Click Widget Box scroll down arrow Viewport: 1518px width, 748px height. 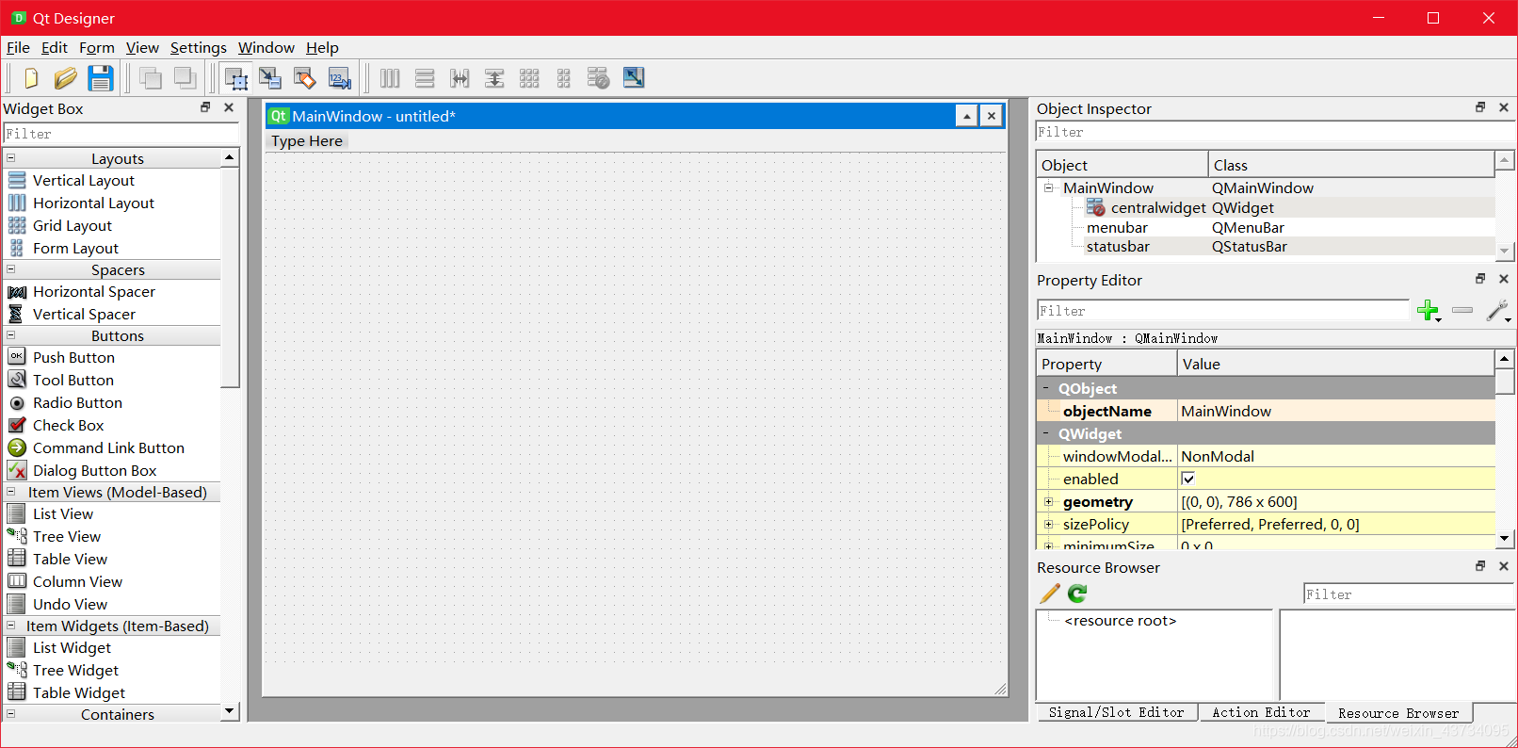point(230,711)
